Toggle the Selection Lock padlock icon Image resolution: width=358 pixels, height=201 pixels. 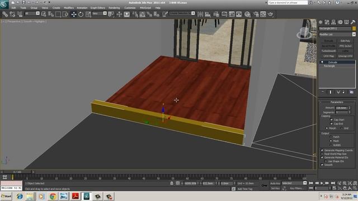click(172, 183)
